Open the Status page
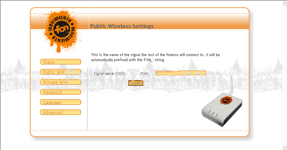The width and height of the screenshot is (287, 150). tap(60, 62)
